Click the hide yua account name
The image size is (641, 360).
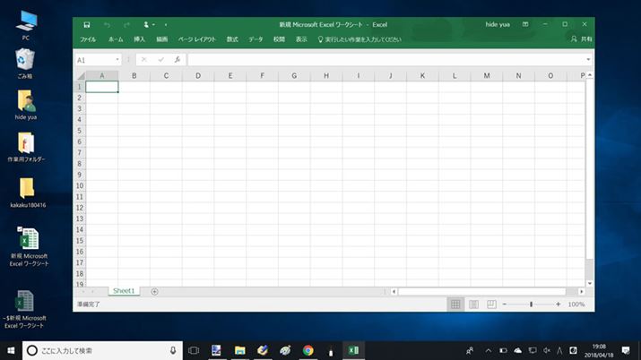498,25
